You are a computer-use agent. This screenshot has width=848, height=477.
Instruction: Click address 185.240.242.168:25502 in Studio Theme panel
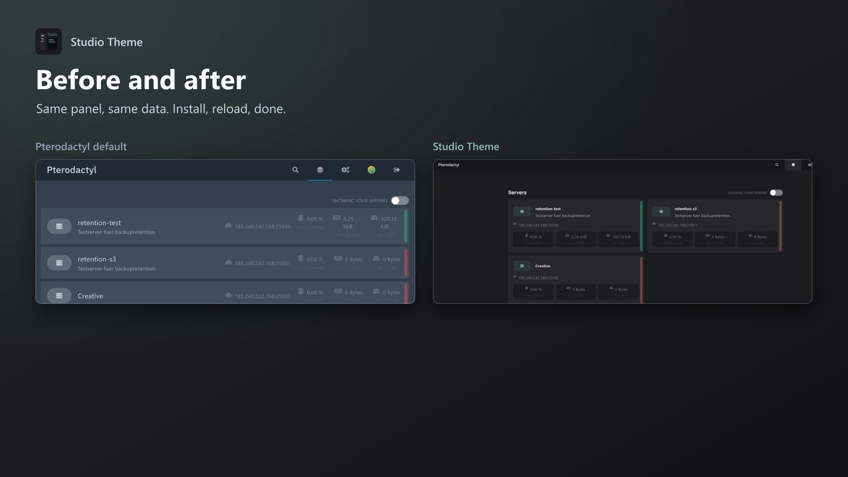(x=538, y=278)
